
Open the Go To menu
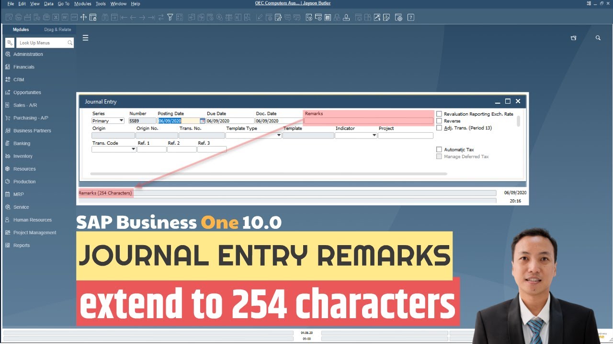pyautogui.click(x=63, y=3)
